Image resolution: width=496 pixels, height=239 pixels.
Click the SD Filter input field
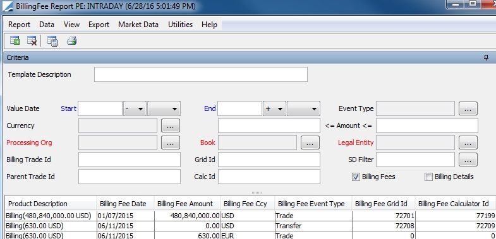tap(415, 160)
